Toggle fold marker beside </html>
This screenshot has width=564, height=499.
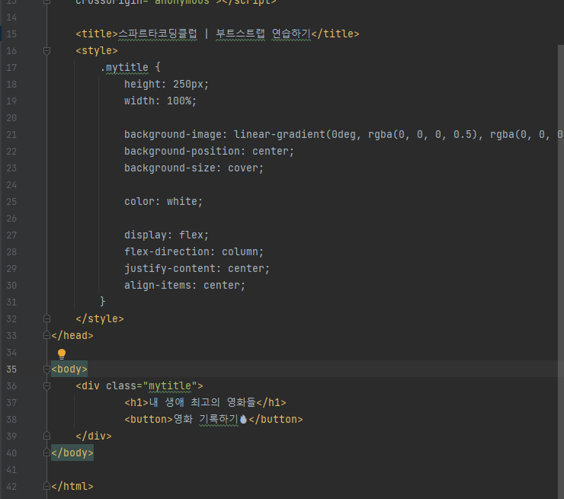click(x=46, y=486)
